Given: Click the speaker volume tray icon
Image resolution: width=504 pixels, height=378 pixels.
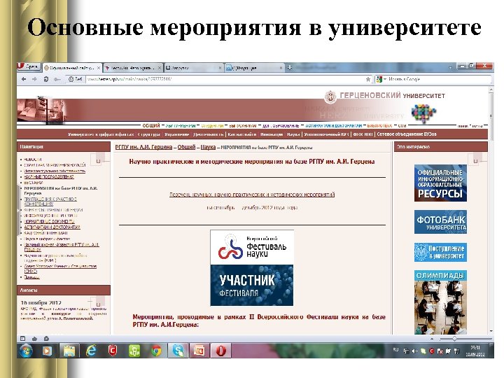Looking at the screenshot, I should click(x=414, y=351).
